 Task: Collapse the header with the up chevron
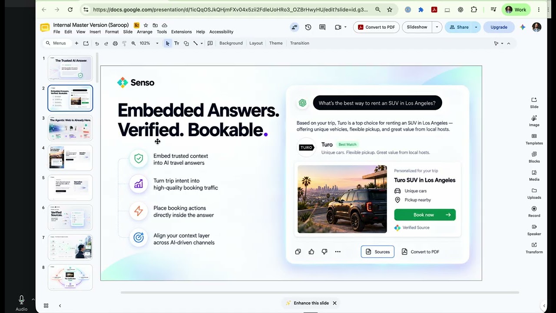click(509, 43)
